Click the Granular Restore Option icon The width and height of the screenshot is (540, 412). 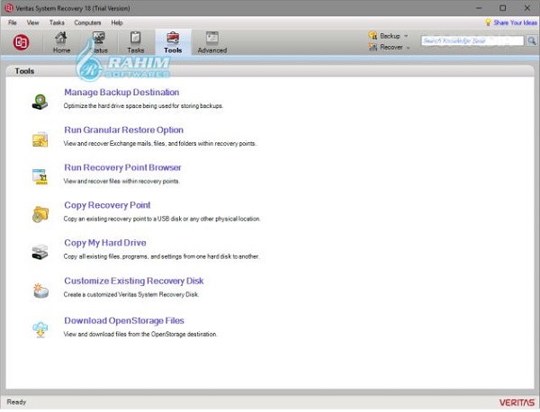click(x=40, y=139)
